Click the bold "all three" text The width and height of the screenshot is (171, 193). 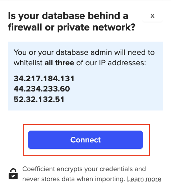(x=59, y=63)
